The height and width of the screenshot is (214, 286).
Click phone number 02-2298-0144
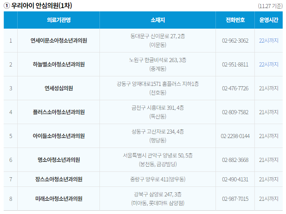coord(235,136)
